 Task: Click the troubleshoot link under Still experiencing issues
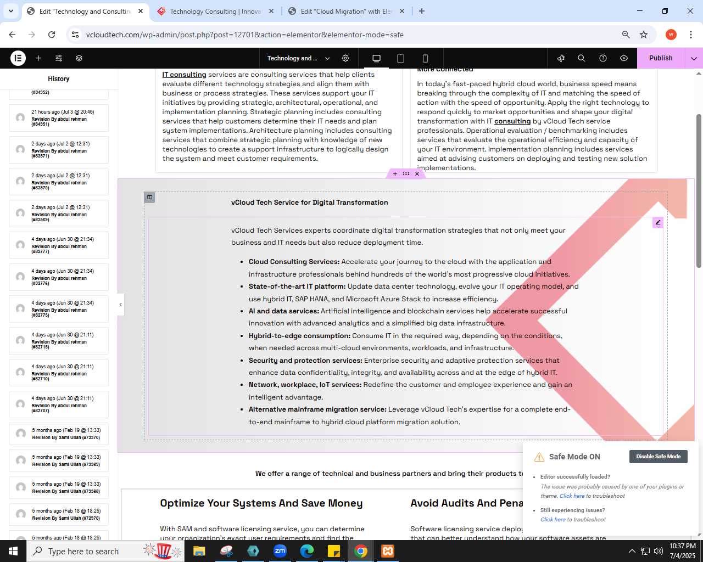point(553,520)
